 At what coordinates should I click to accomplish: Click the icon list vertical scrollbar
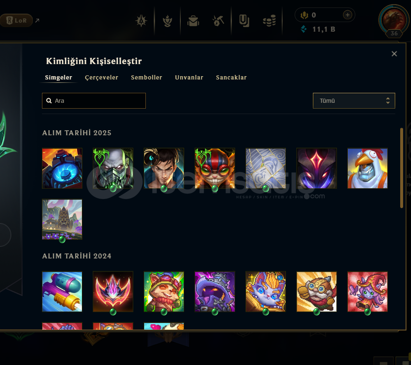click(401, 168)
